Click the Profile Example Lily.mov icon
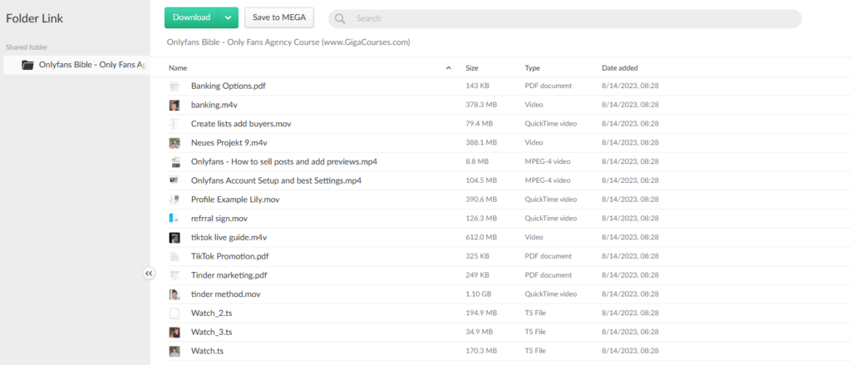Screen dimensions: 851x365 [x=175, y=200]
